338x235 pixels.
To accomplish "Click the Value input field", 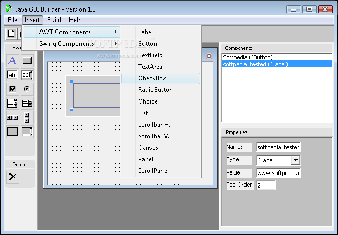I will [278, 173].
